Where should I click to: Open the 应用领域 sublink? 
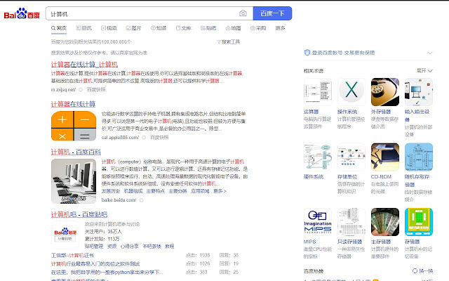tap(200, 191)
